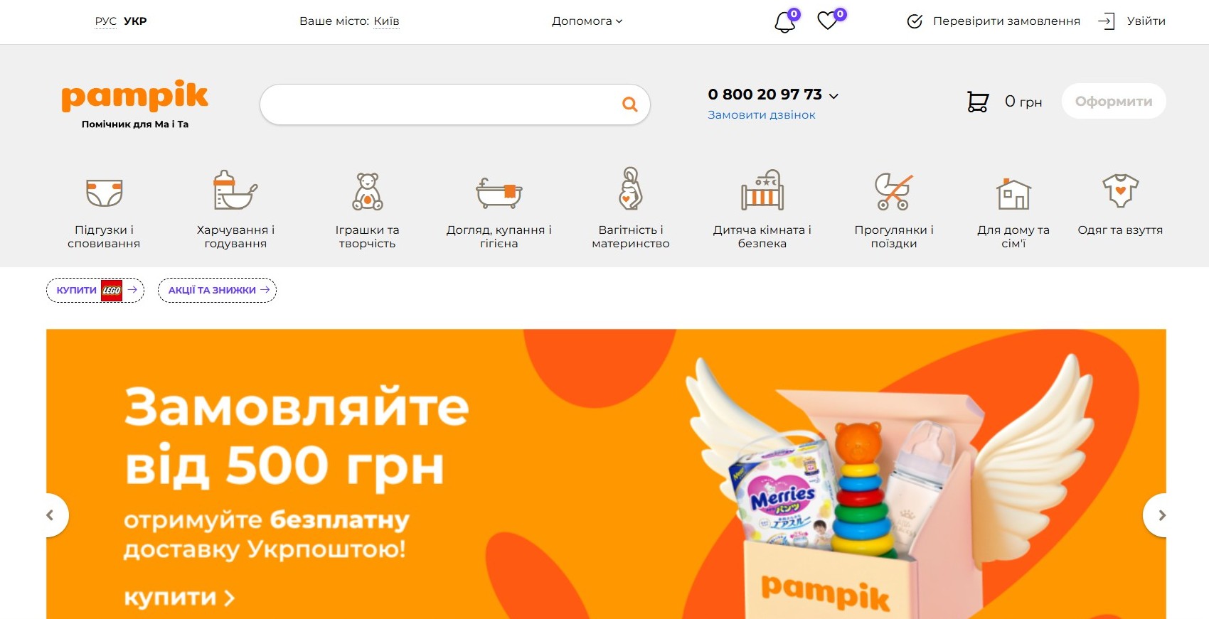The width and height of the screenshot is (1209, 619).
Task: Switch site language to УКР
Action: pyautogui.click(x=135, y=21)
